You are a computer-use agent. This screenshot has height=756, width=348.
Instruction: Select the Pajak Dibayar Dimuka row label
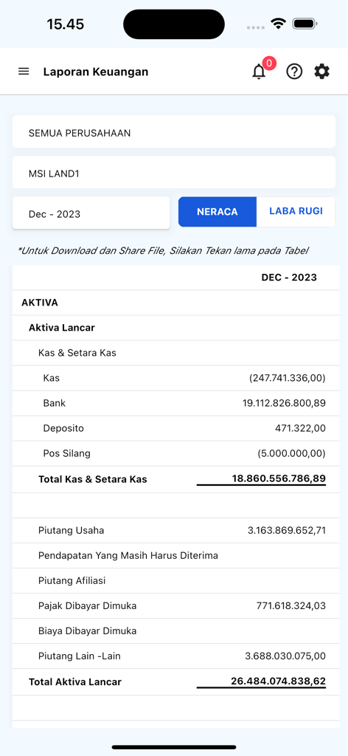tap(88, 605)
